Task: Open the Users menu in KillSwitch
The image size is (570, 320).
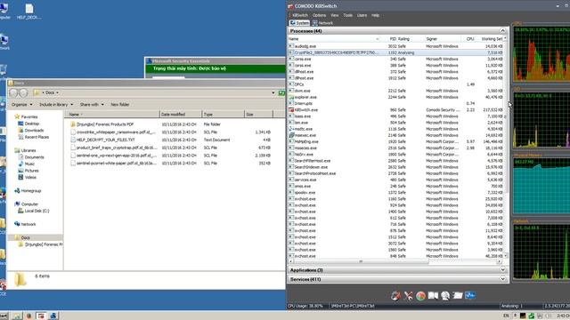Action: [x=362, y=15]
